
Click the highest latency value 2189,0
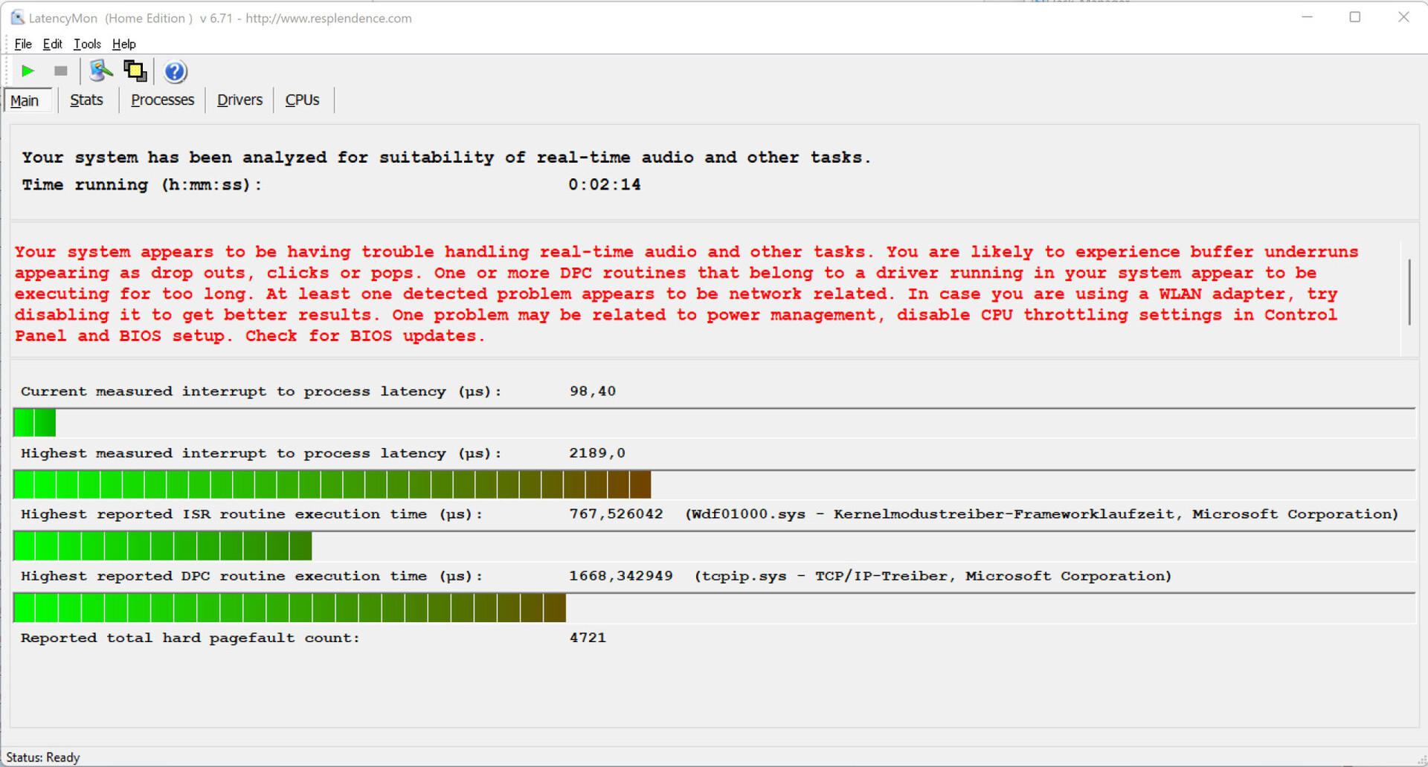click(x=597, y=453)
